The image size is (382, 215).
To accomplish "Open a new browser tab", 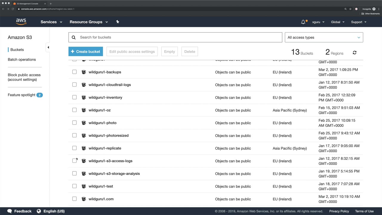I will pyautogui.click(x=51, y=4).
